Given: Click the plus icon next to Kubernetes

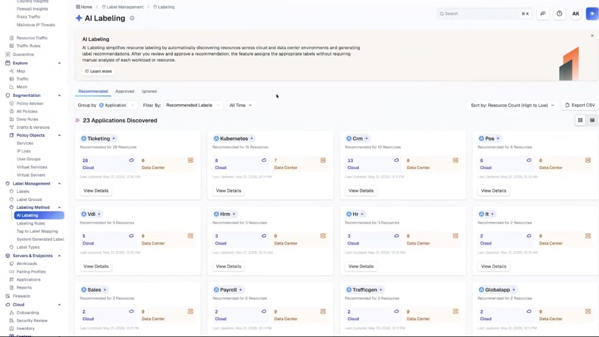Looking at the screenshot, I should [251, 139].
